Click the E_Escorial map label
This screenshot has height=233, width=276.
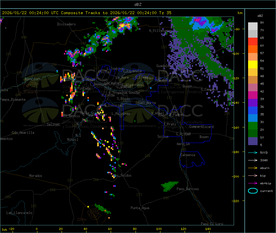tap(114, 105)
